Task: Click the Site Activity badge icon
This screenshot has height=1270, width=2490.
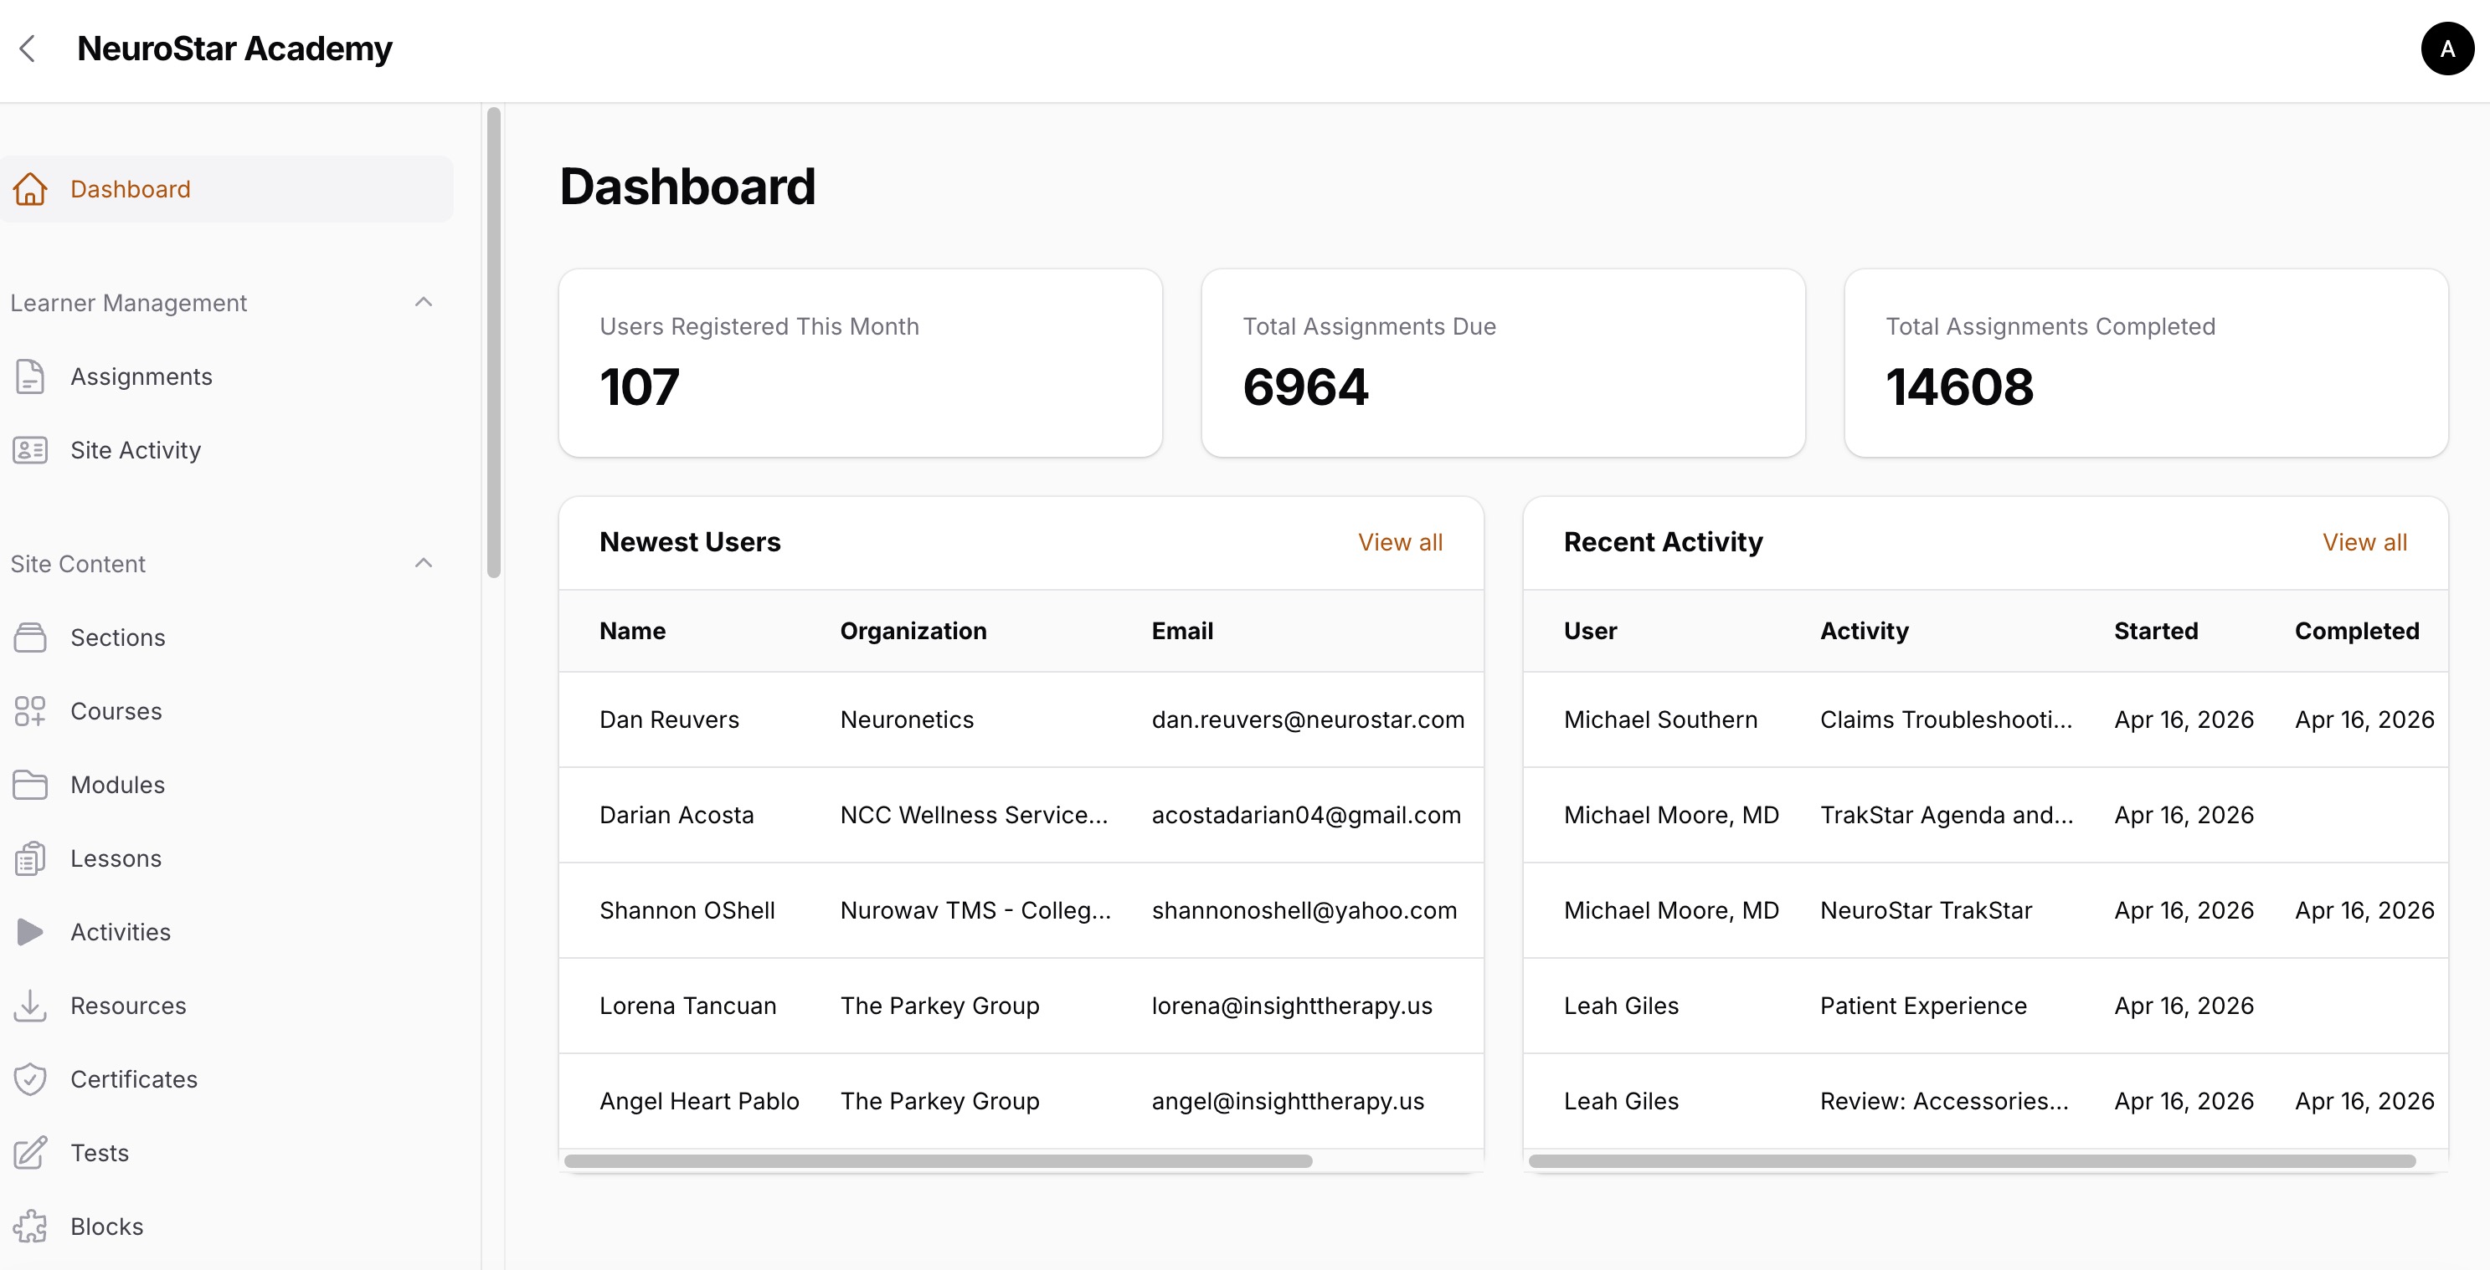Action: point(30,450)
